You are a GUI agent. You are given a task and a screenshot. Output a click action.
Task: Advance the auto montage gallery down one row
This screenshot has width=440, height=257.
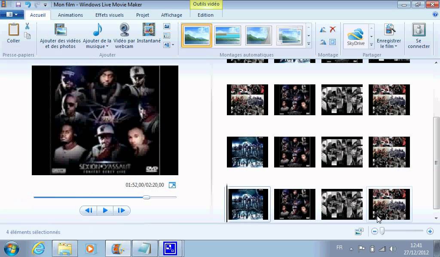click(x=309, y=36)
